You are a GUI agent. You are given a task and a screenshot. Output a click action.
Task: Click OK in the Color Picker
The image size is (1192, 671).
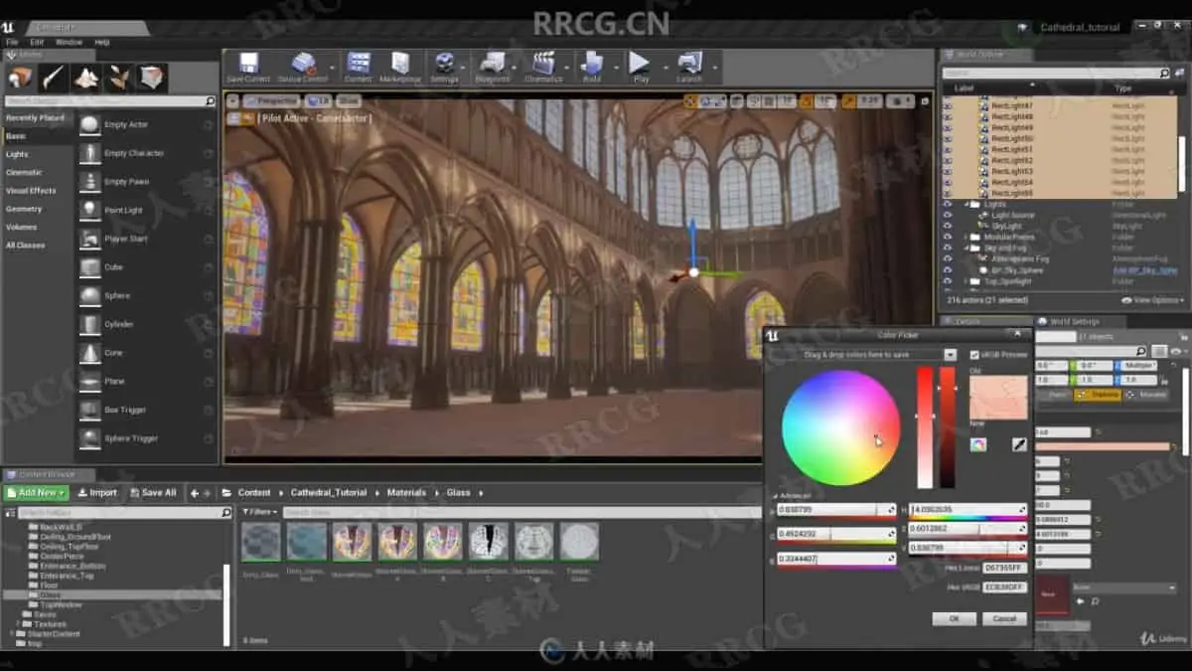pyautogui.click(x=955, y=618)
